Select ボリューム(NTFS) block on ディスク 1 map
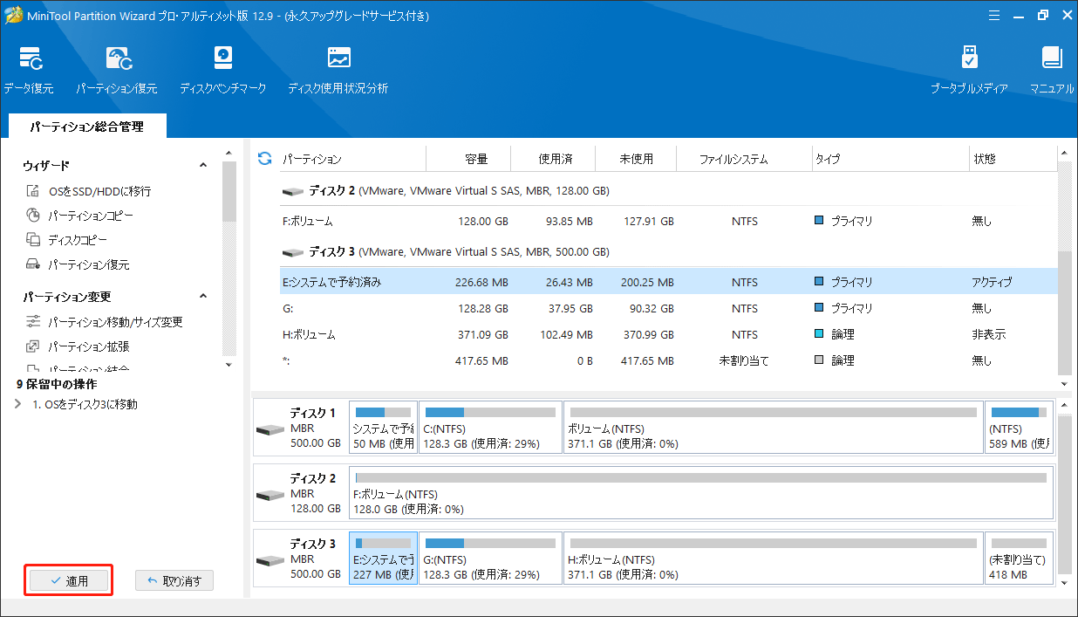This screenshot has height=617, width=1078. coord(773,428)
